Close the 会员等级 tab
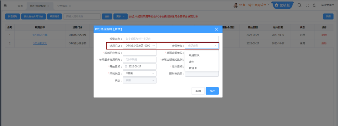The image size is (338, 126). [70, 6]
